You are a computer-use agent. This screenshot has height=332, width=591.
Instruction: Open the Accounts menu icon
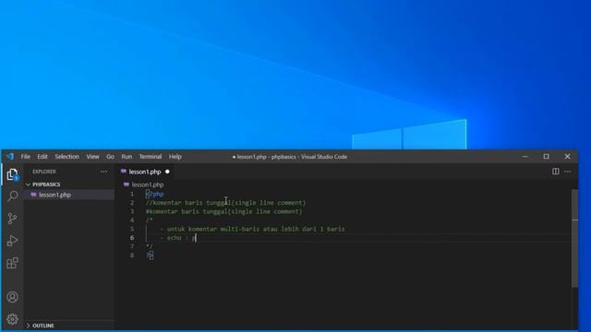pyautogui.click(x=12, y=297)
